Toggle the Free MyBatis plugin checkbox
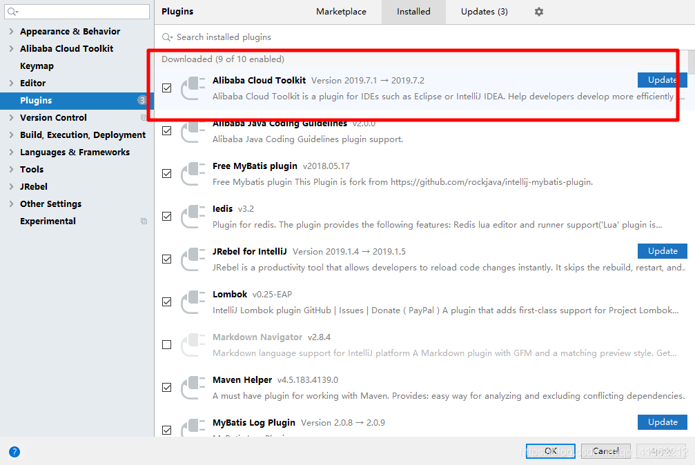Viewport: 695px width, 465px height. [166, 174]
